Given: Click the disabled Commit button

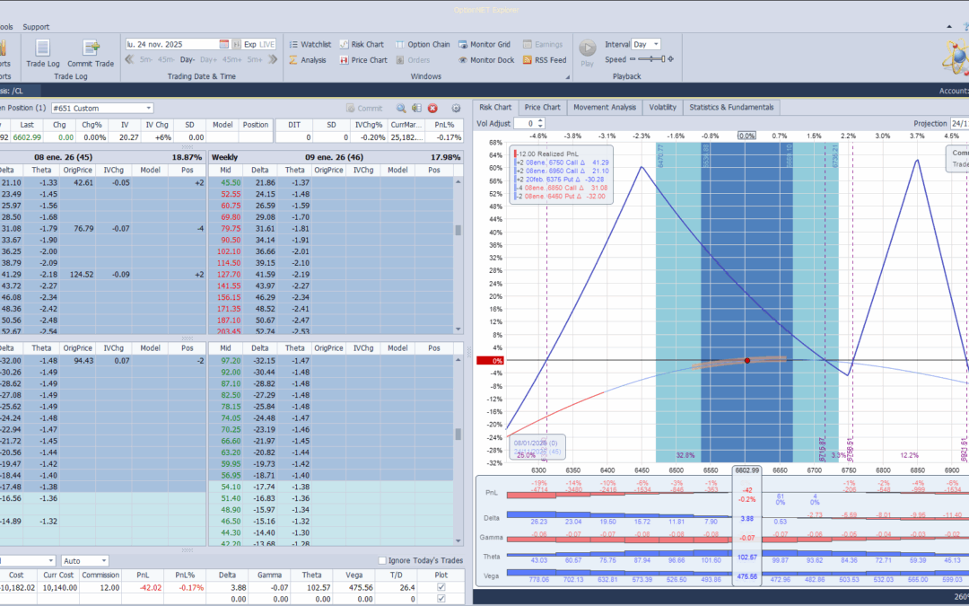Looking at the screenshot, I should pyautogui.click(x=364, y=109).
